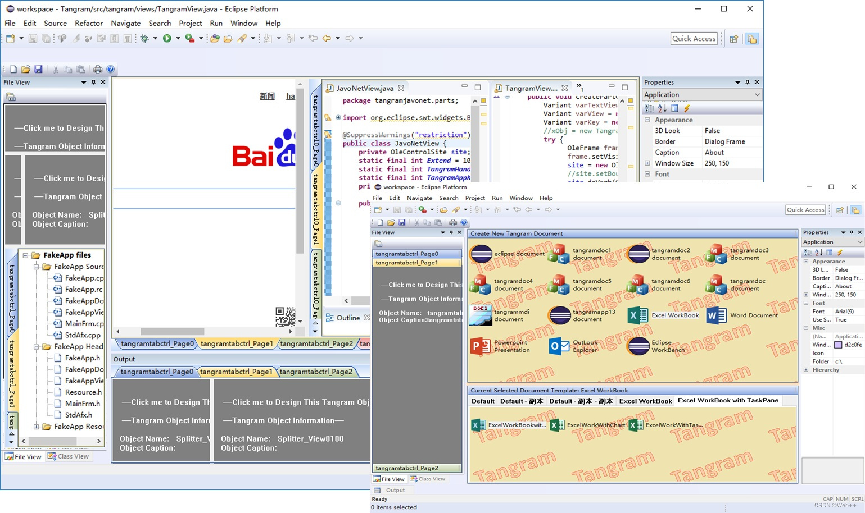Viewport: 865px width, 513px height.
Task: Click Quick Access field in back window
Action: point(694,39)
